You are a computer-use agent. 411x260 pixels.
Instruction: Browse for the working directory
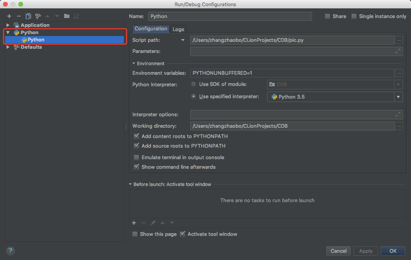click(x=399, y=126)
